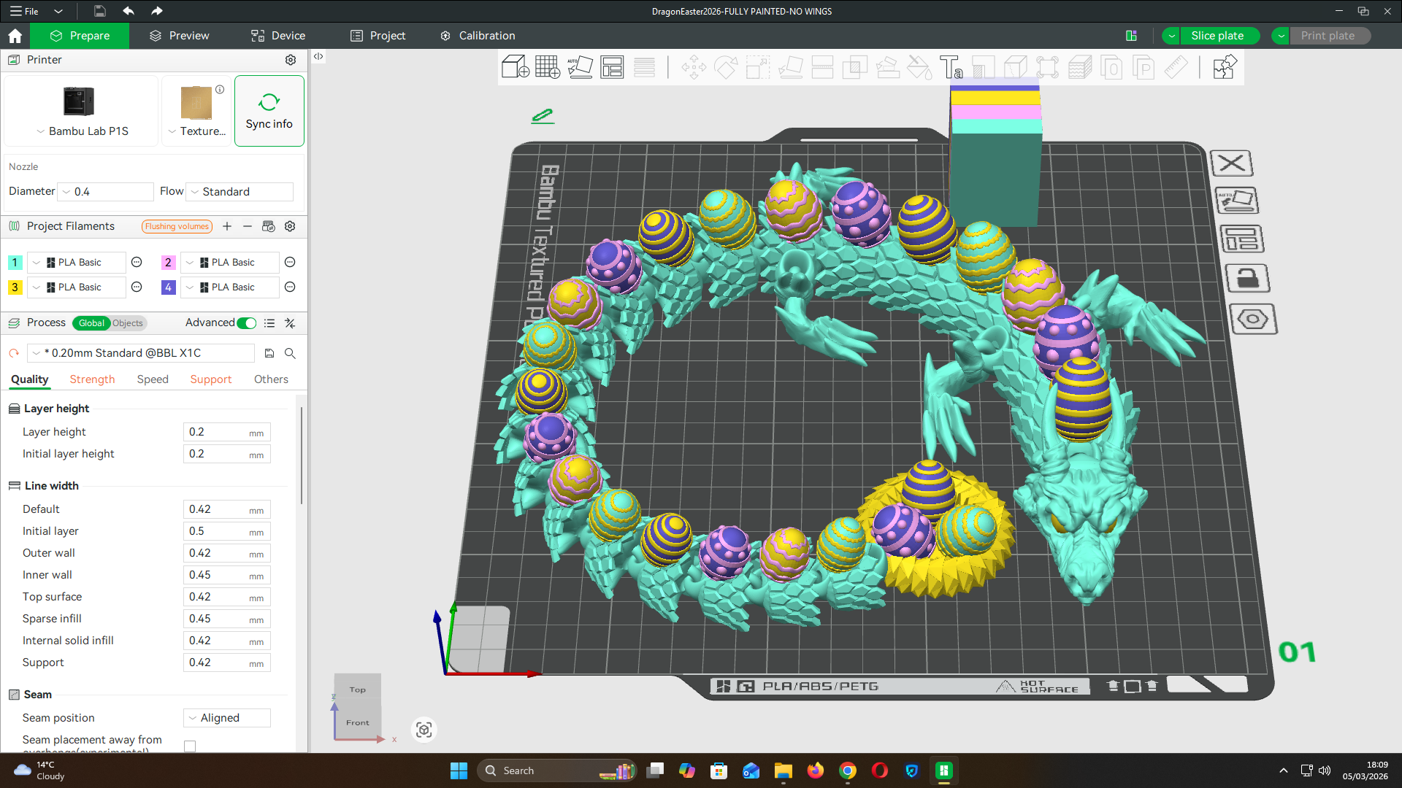The image size is (1402, 788).
Task: Search process settings magnifier icon
Action: coord(290,353)
